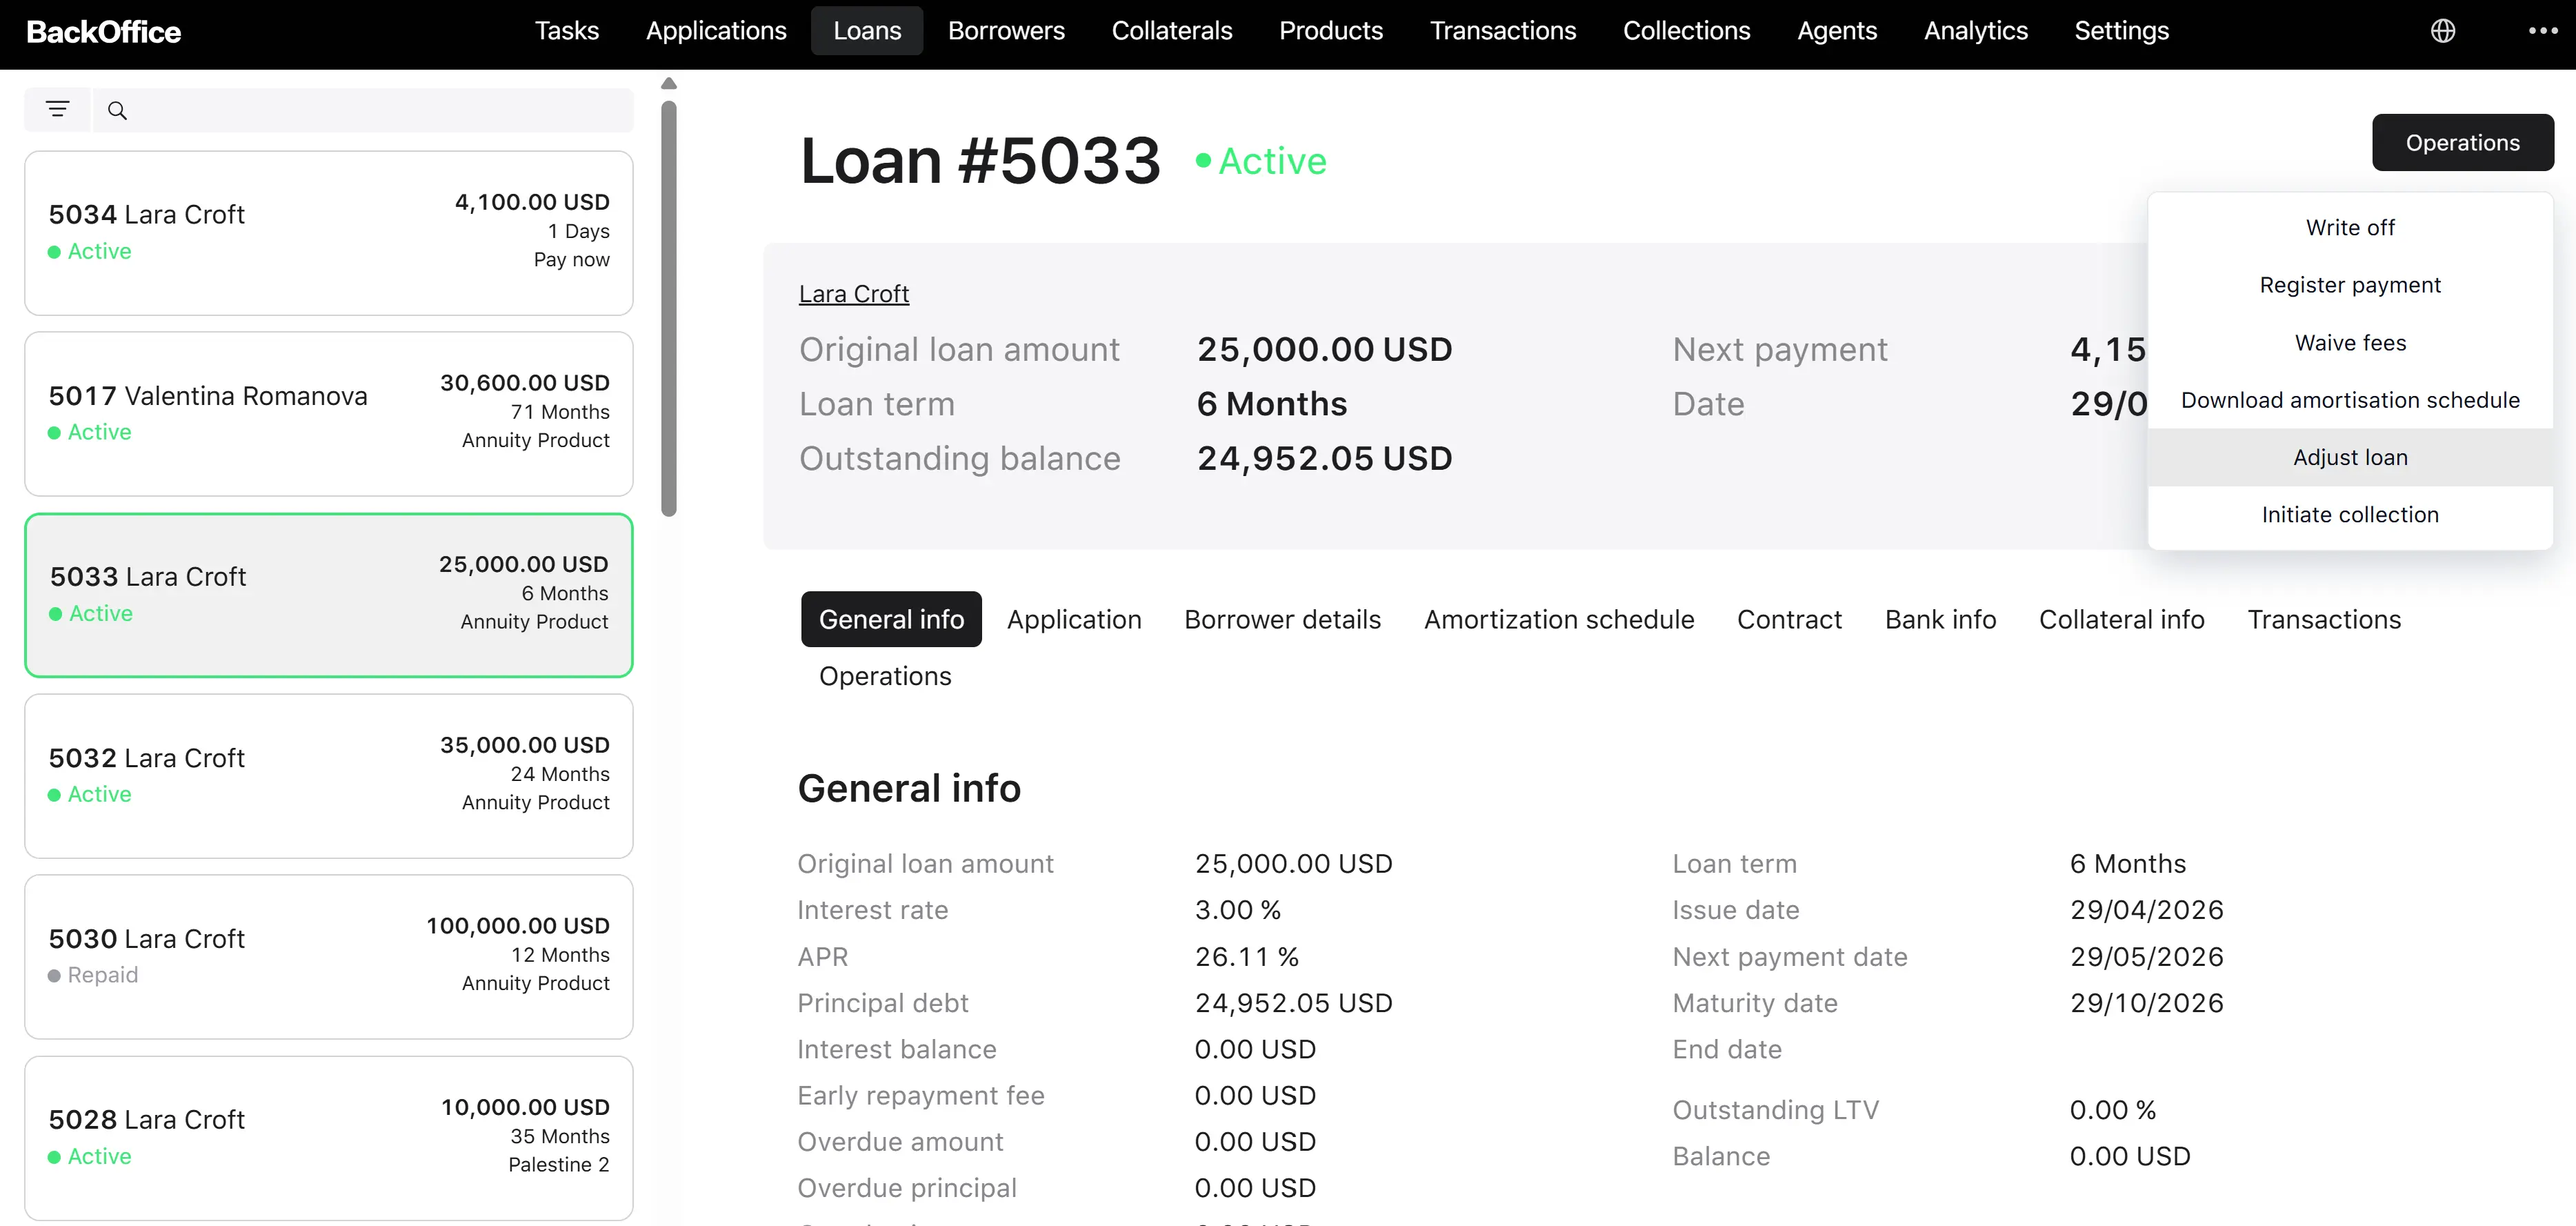Image resolution: width=2576 pixels, height=1226 pixels.
Task: Open the Application tab
Action: (x=1074, y=620)
